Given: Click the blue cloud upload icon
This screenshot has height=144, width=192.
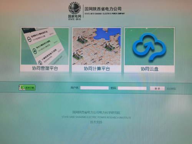Looking at the screenshot, I should 149,46.
